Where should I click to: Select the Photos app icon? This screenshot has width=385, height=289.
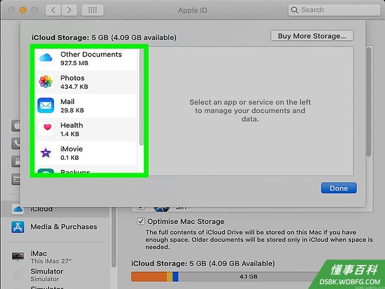(x=45, y=82)
